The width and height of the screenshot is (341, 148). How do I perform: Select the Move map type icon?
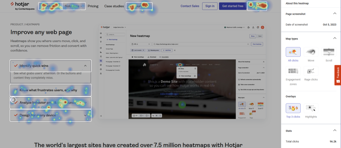[311, 52]
